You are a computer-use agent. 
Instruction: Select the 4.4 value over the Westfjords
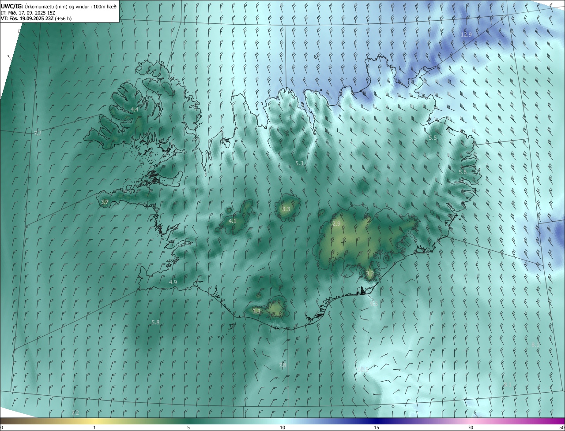point(135,109)
